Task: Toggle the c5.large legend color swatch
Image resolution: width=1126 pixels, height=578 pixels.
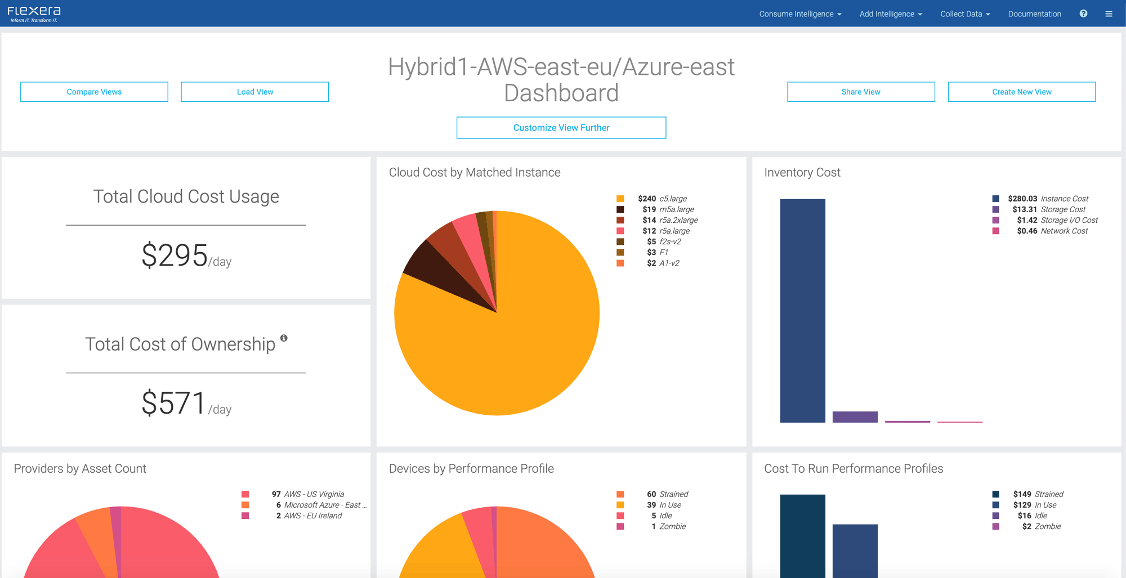Action: (620, 199)
